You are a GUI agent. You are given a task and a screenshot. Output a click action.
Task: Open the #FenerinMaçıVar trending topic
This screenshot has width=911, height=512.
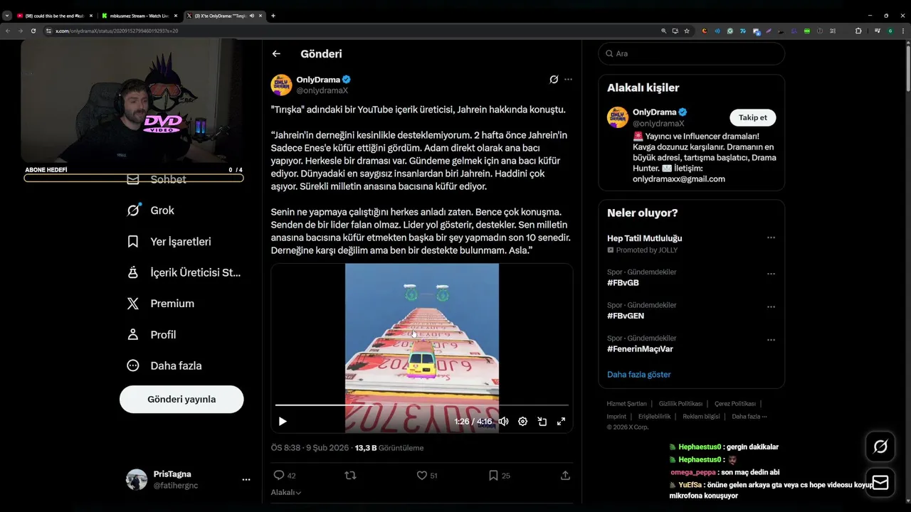click(x=640, y=349)
